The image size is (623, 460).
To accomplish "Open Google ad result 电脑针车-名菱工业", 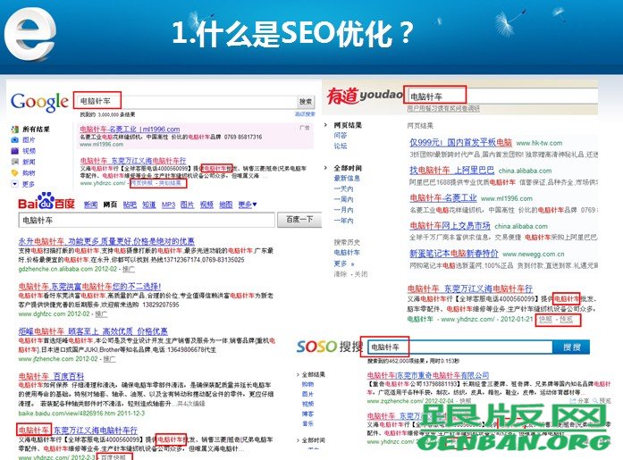I will [130, 129].
